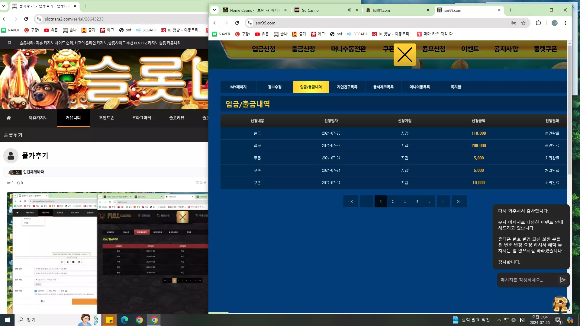Open the Sticky Notes taskbar icon
The height and width of the screenshot is (326, 580).
tap(110, 320)
